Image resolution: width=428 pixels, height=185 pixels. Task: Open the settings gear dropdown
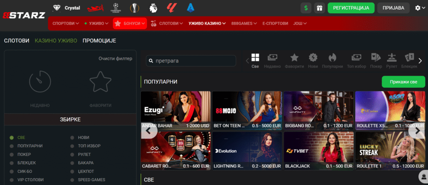tap(419, 8)
